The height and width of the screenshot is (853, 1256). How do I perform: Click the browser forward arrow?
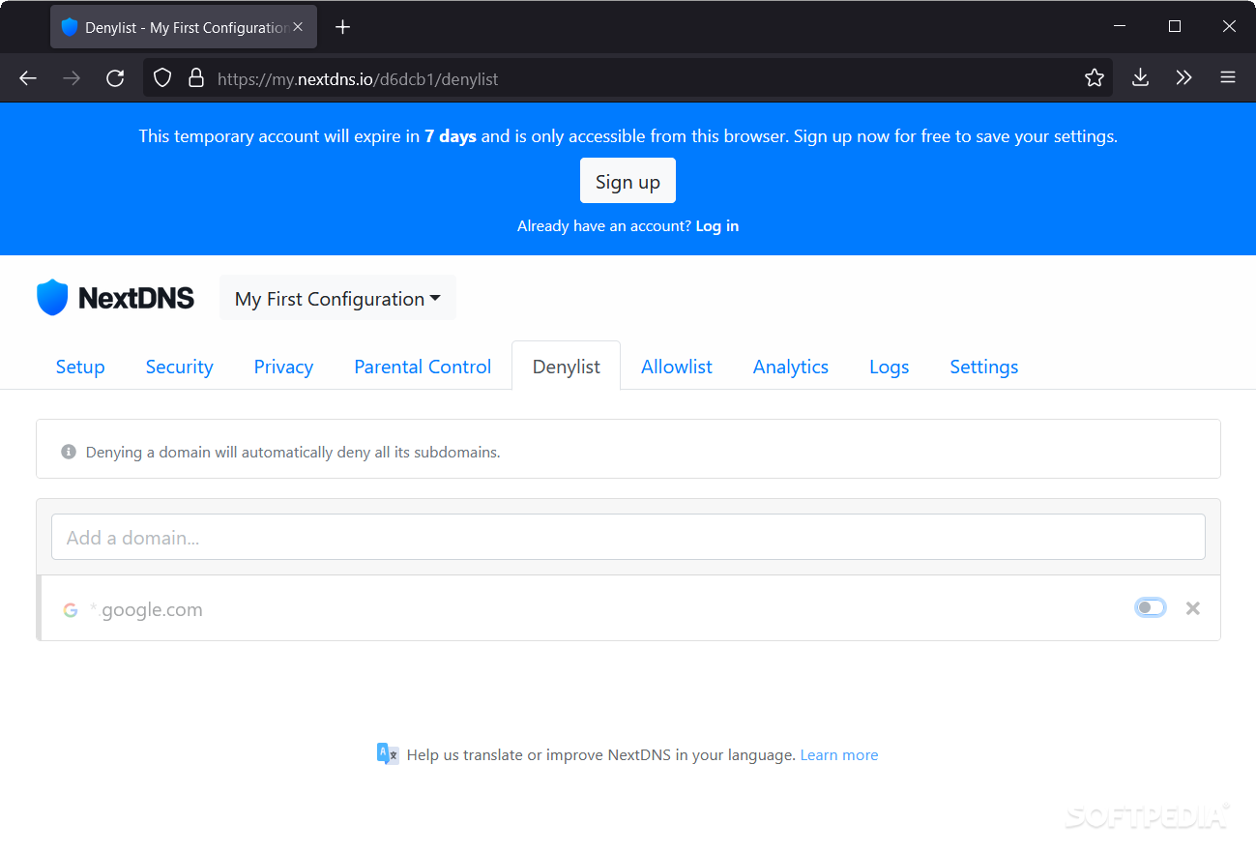[x=72, y=78]
